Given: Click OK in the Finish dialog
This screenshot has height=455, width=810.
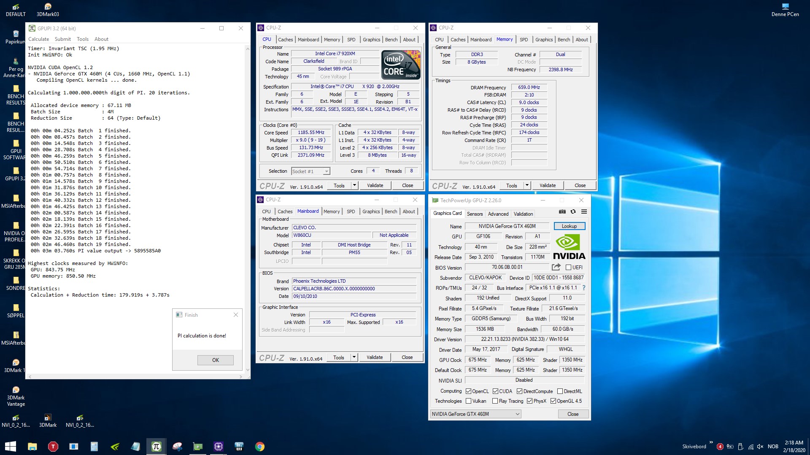Looking at the screenshot, I should [216, 360].
